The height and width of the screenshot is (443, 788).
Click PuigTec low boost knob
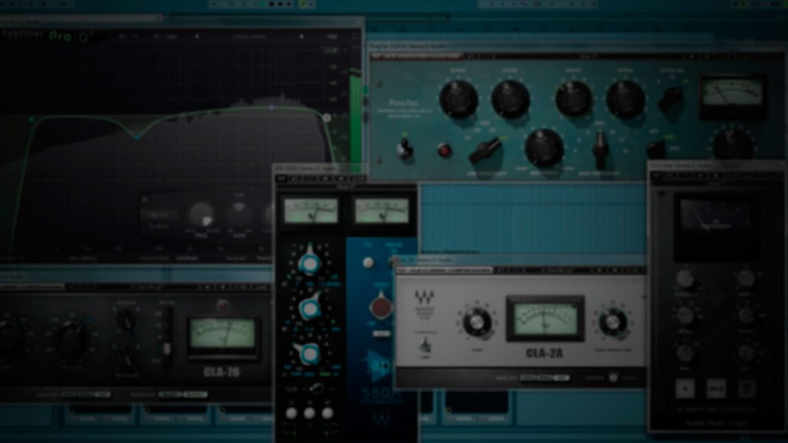(459, 99)
